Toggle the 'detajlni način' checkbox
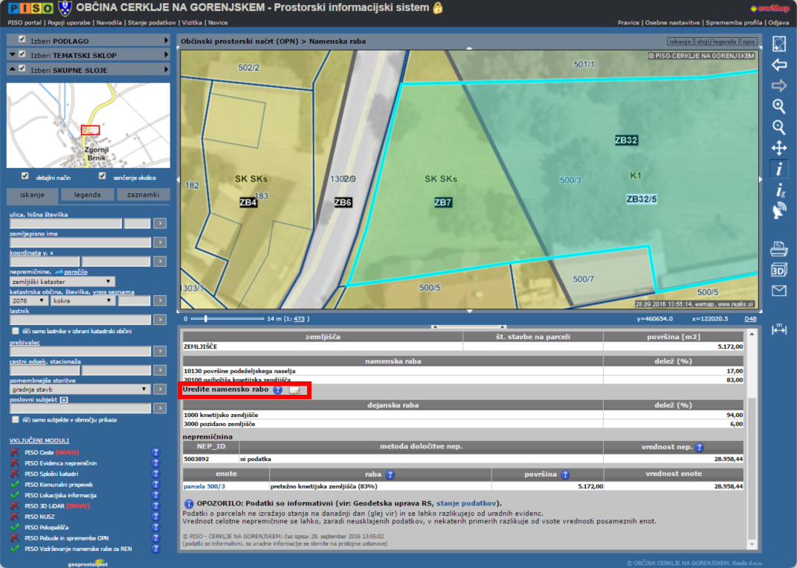Viewport: 797px width, 568px height. point(25,176)
